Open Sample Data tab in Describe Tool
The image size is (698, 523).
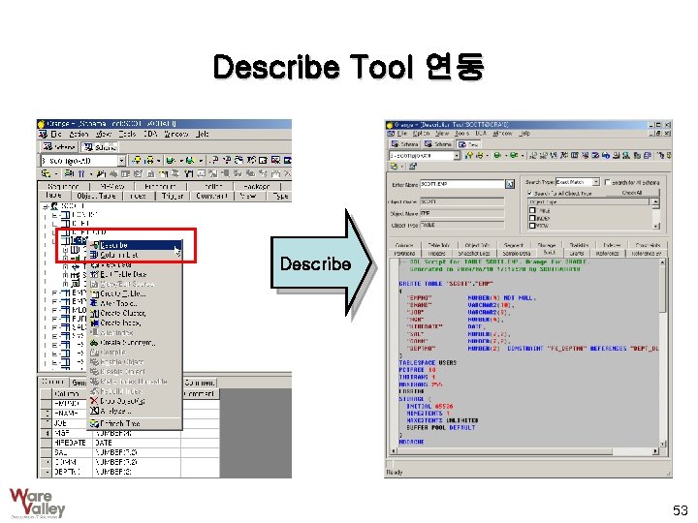(x=517, y=253)
